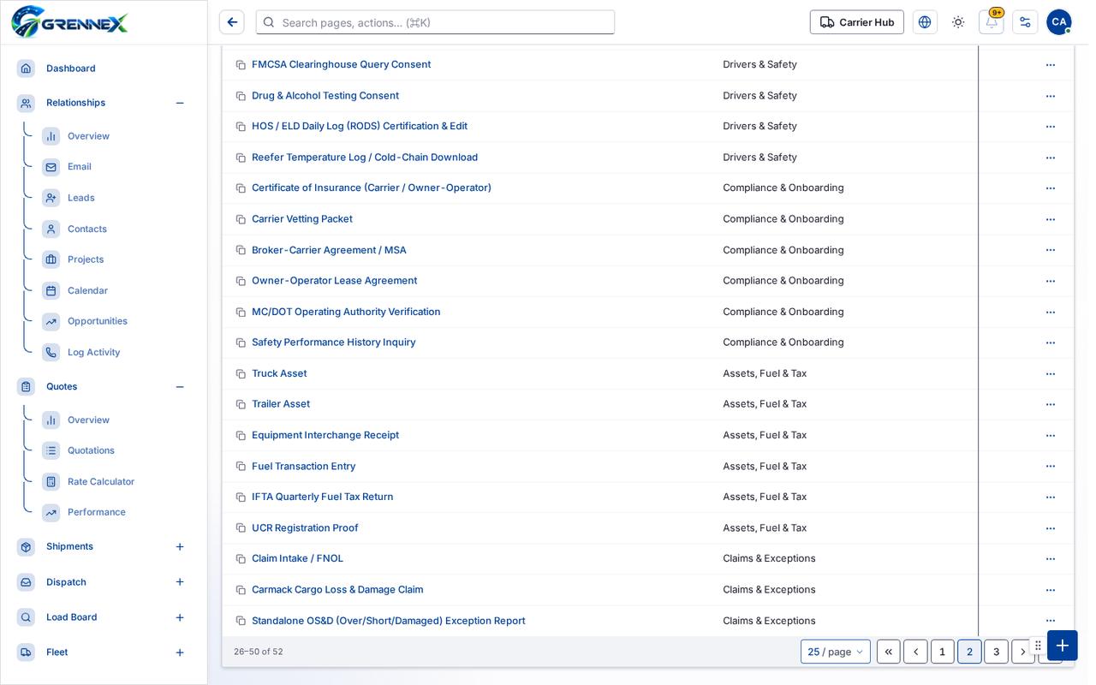Click the search pages and actions field
This screenshot has width=1096, height=685.
[x=435, y=22]
